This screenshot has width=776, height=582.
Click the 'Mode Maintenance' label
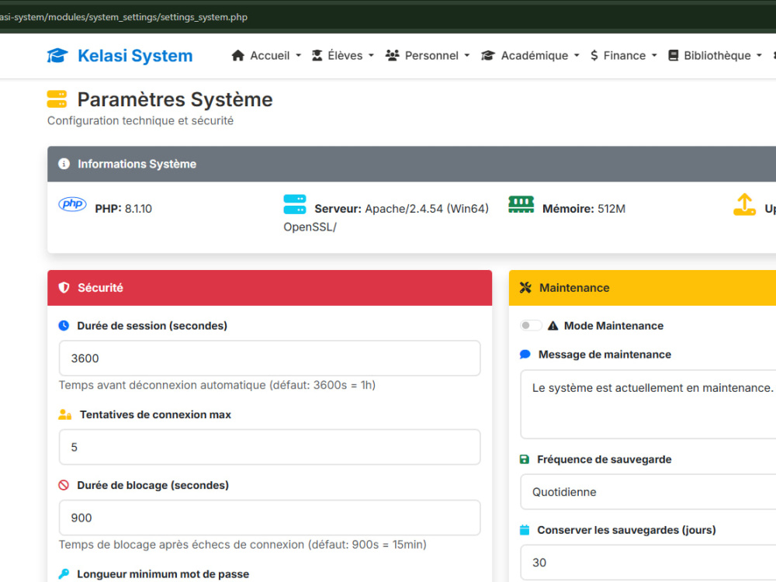(x=614, y=326)
